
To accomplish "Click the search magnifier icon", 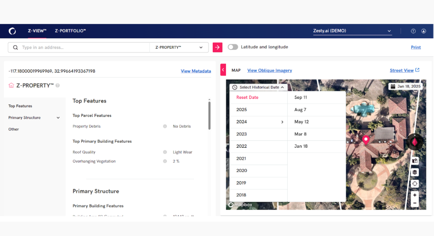I will [x=15, y=47].
